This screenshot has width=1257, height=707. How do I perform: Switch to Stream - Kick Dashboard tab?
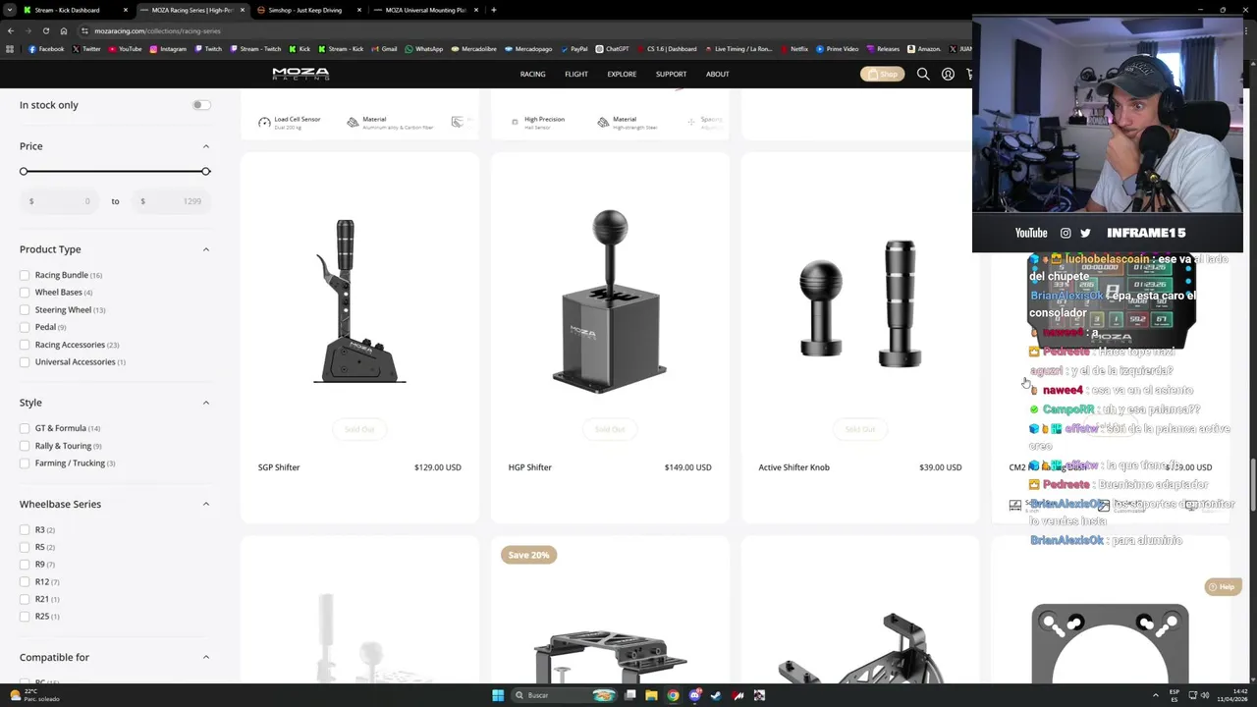(x=76, y=10)
